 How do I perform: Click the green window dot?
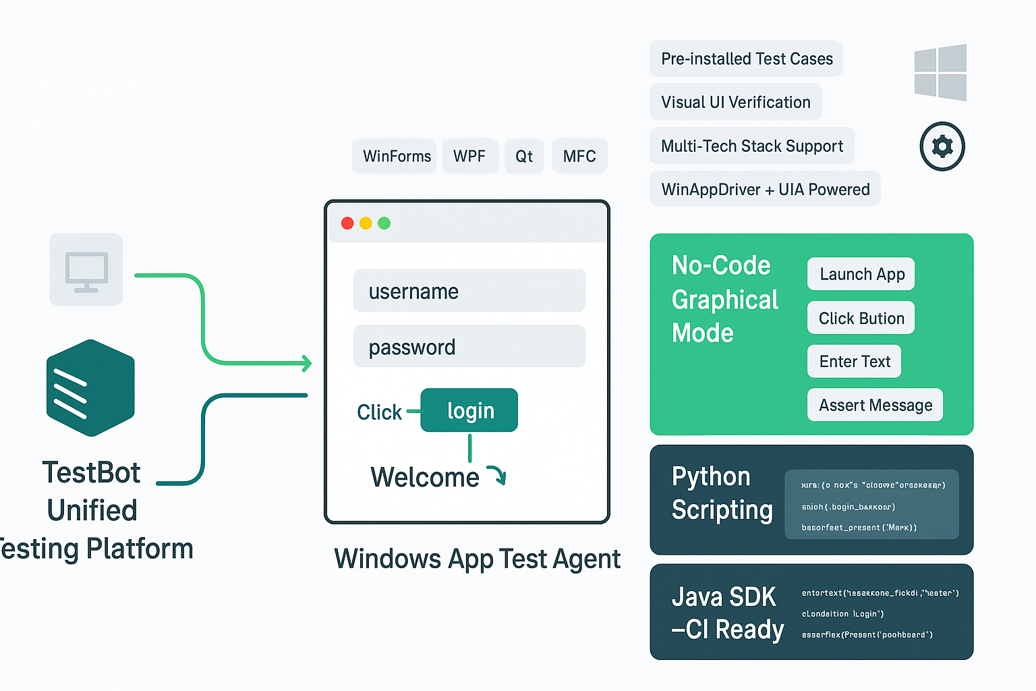pos(384,223)
